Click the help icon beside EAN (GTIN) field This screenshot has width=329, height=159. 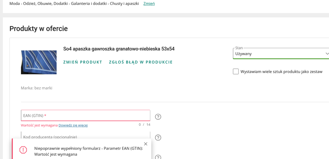158,117
